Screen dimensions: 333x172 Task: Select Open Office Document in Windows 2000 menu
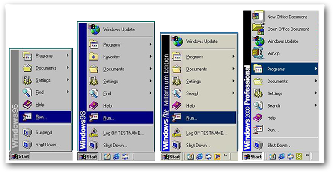click(x=288, y=29)
